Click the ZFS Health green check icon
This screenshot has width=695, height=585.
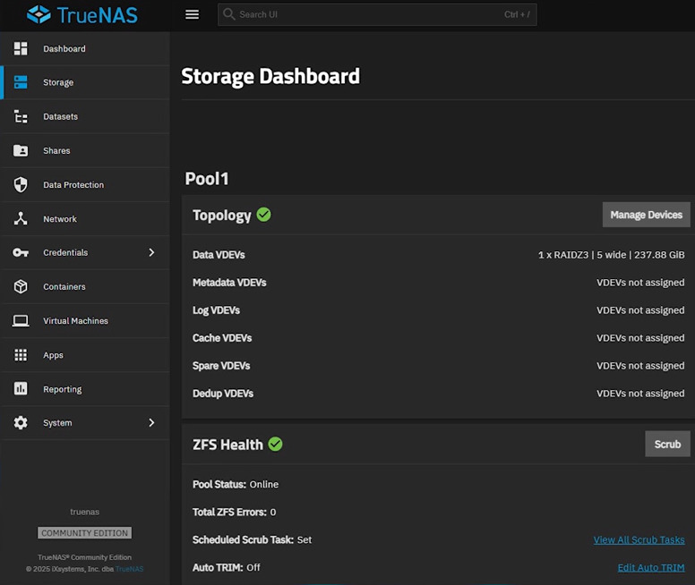click(275, 444)
